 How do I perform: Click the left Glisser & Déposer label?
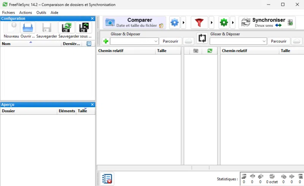click(x=125, y=34)
